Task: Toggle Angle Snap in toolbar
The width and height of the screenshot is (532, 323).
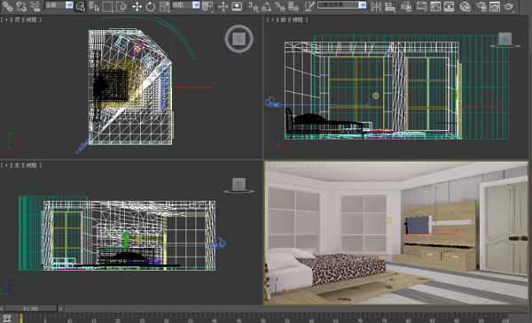Action: pos(266,6)
